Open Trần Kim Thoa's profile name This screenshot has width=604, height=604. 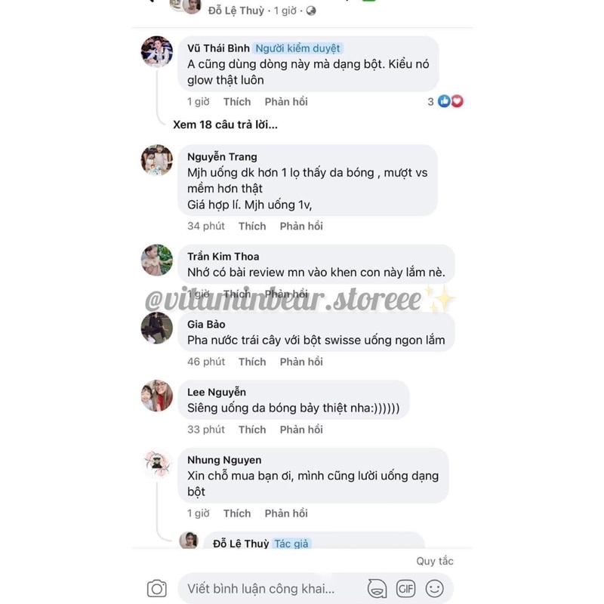(223, 257)
